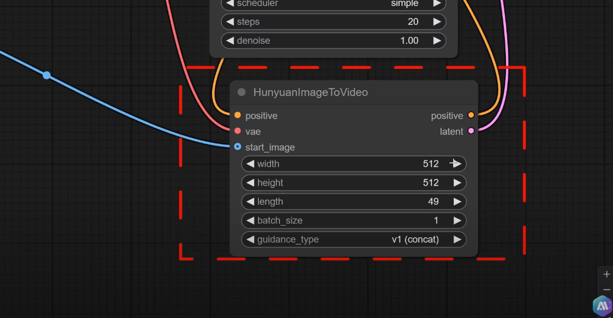Zoom in the canvas with plus button
This screenshot has height=318, width=613.
click(x=606, y=274)
